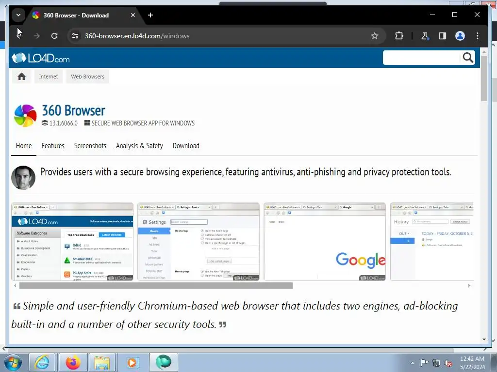Open the Analysis & Safety tab
This screenshot has width=497, height=372.
(139, 146)
